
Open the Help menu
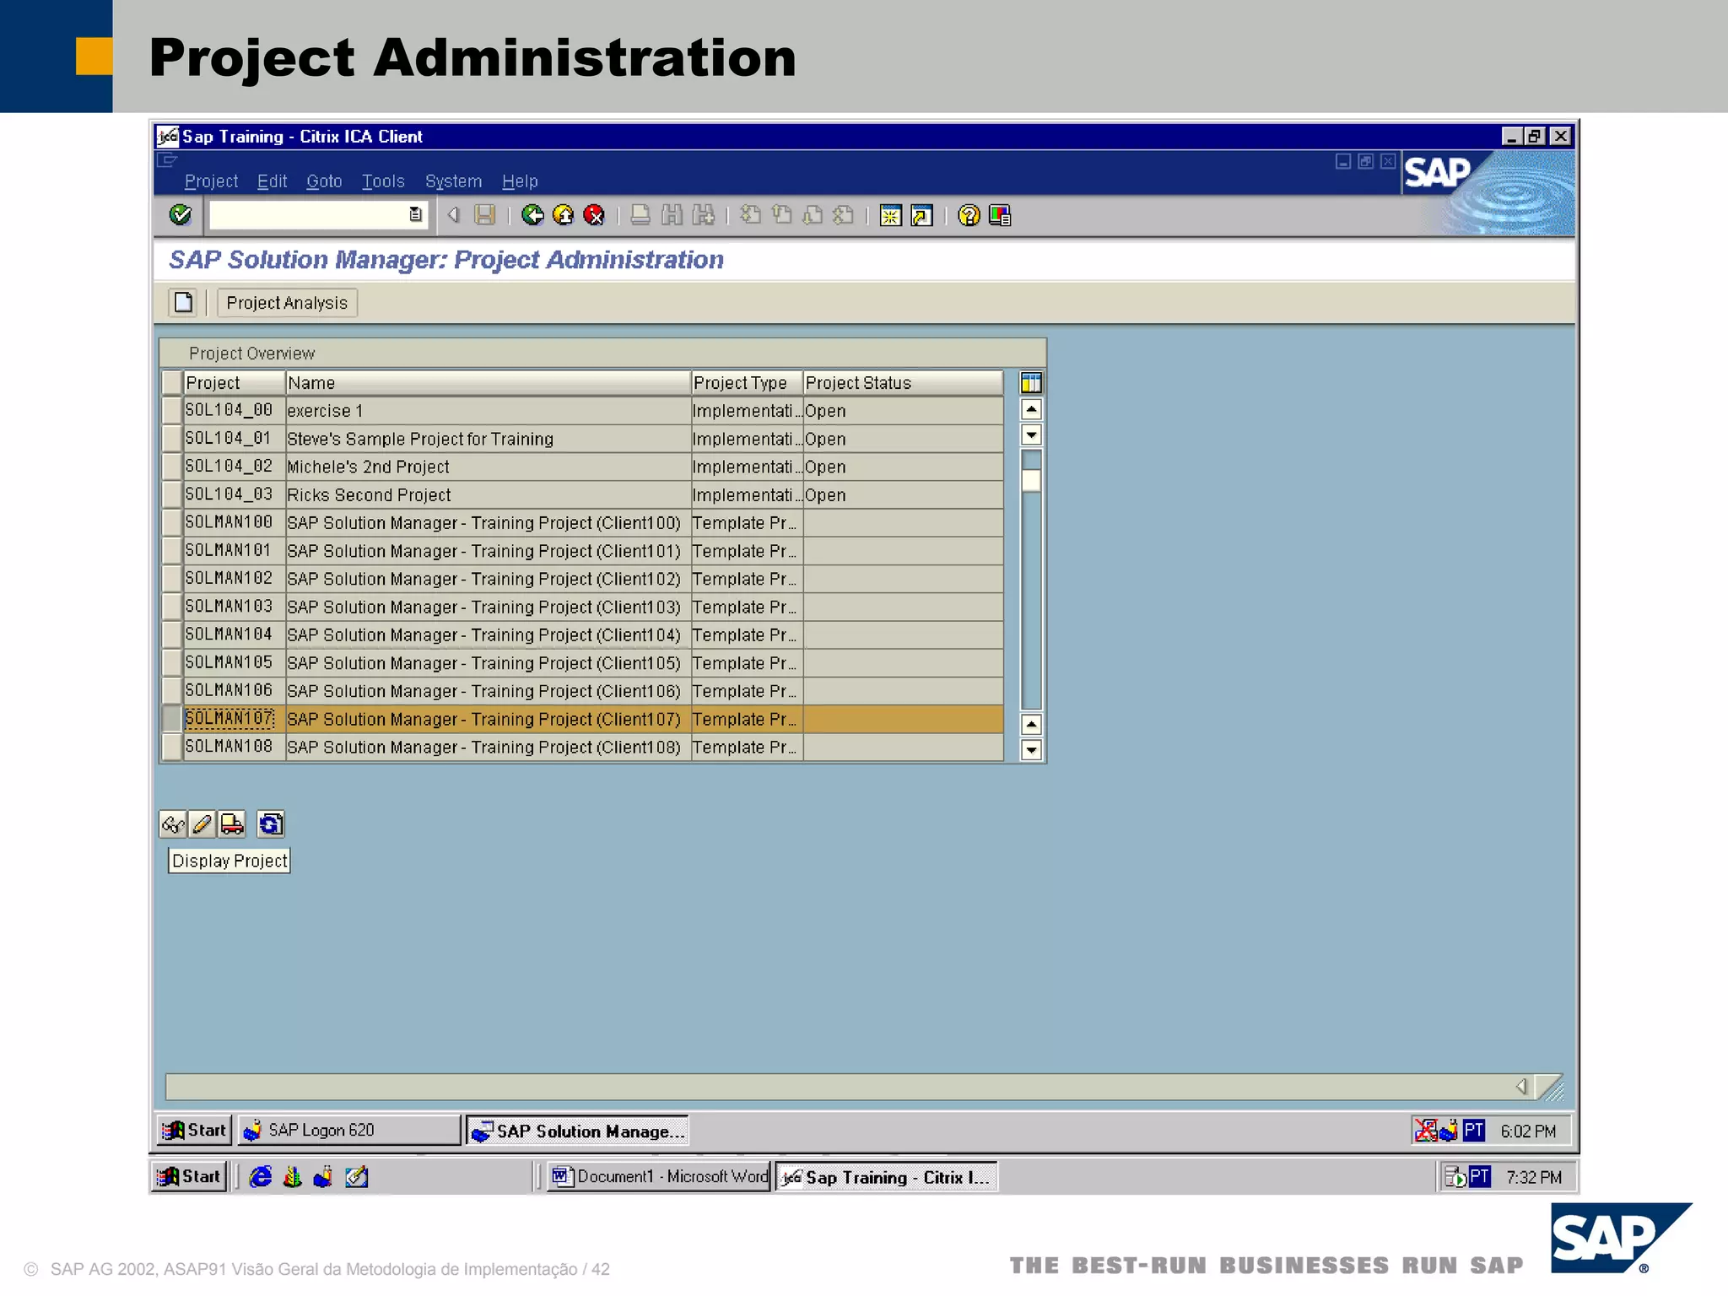(x=520, y=181)
